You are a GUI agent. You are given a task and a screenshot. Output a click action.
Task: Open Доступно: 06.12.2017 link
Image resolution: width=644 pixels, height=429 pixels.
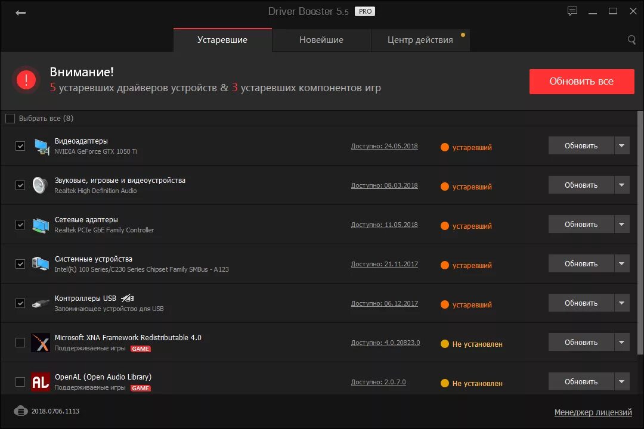(385, 304)
